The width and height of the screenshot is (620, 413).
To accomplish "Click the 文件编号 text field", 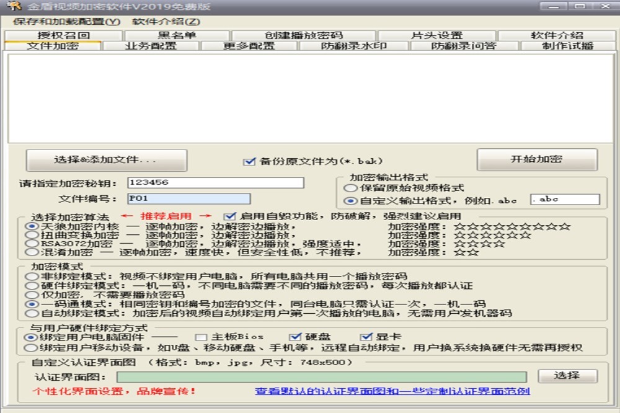I will (188, 198).
